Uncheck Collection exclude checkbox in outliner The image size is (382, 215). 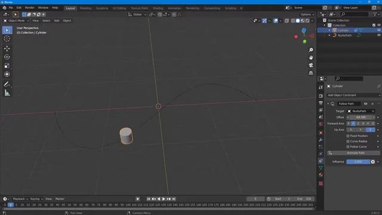(x=374, y=25)
